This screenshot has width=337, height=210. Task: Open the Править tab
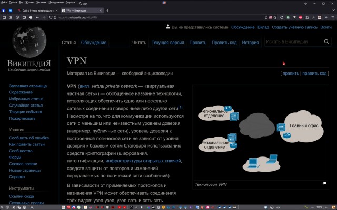pyautogui.click(x=198, y=43)
